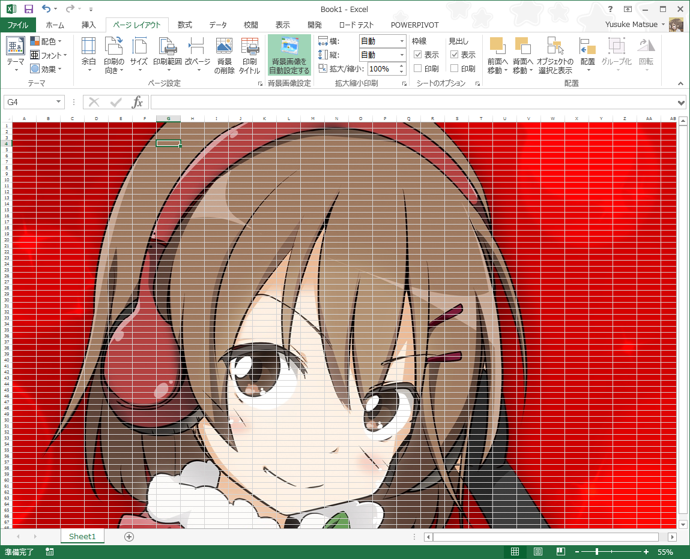Click the zoom slider handle
The image size is (690, 559).
pos(596,552)
